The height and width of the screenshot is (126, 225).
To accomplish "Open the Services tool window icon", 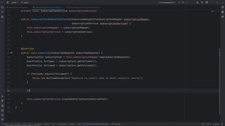I will click(x=2, y=106).
